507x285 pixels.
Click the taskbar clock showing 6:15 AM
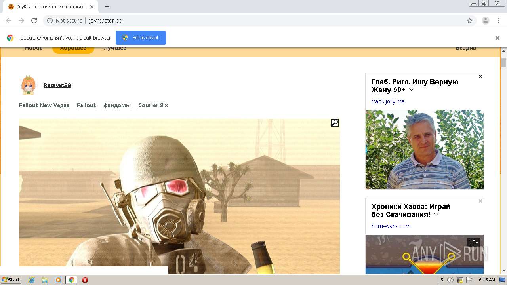pyautogui.click(x=487, y=280)
